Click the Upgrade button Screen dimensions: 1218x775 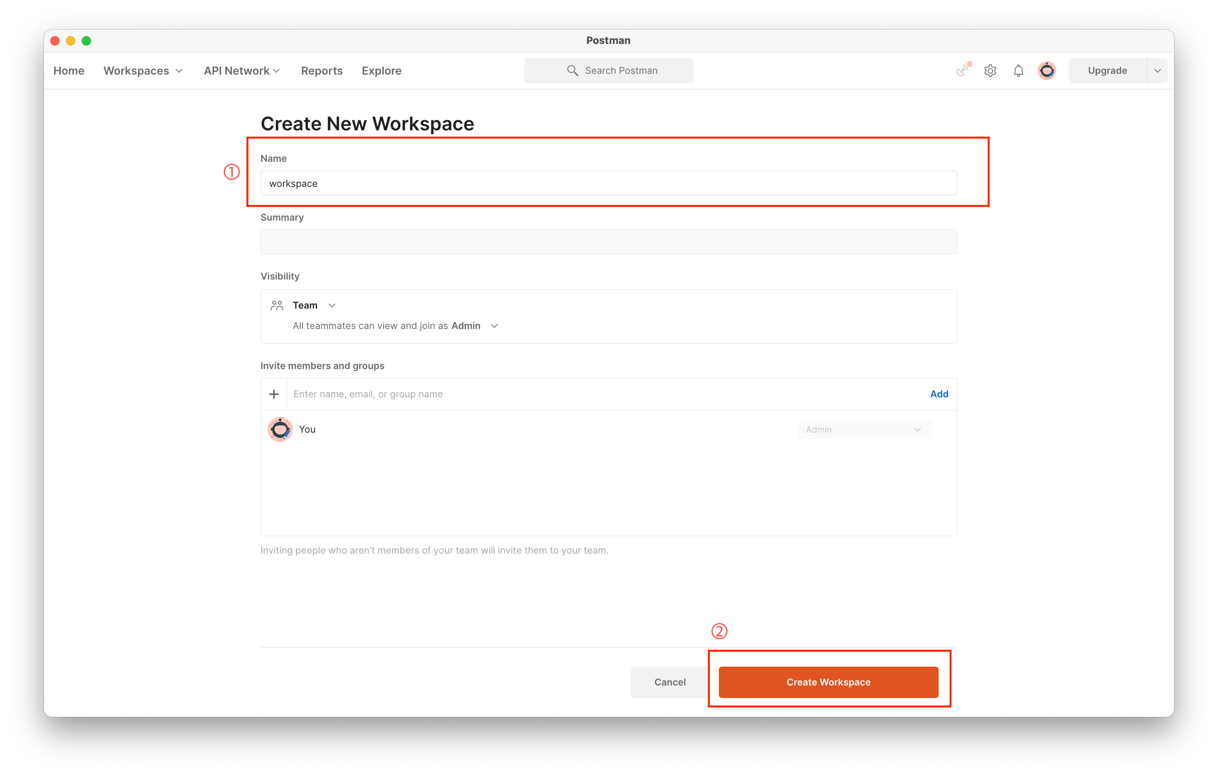pos(1107,71)
